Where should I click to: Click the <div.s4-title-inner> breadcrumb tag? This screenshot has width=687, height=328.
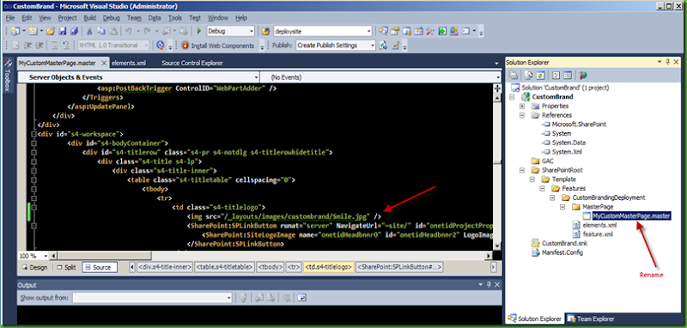pyautogui.click(x=165, y=267)
